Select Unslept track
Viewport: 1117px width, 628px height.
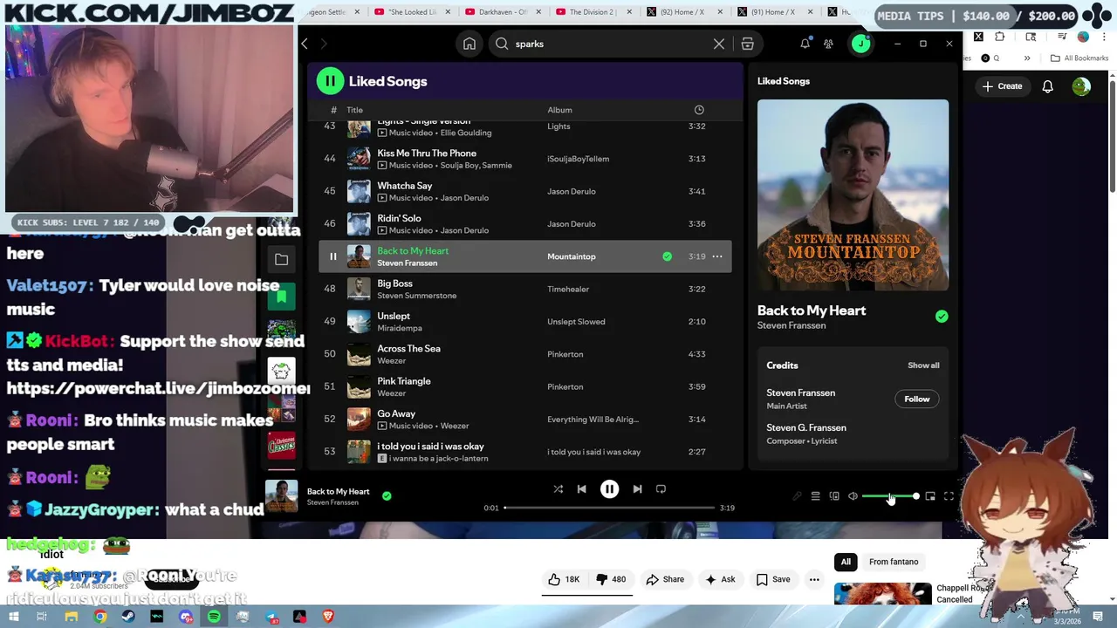(525, 321)
